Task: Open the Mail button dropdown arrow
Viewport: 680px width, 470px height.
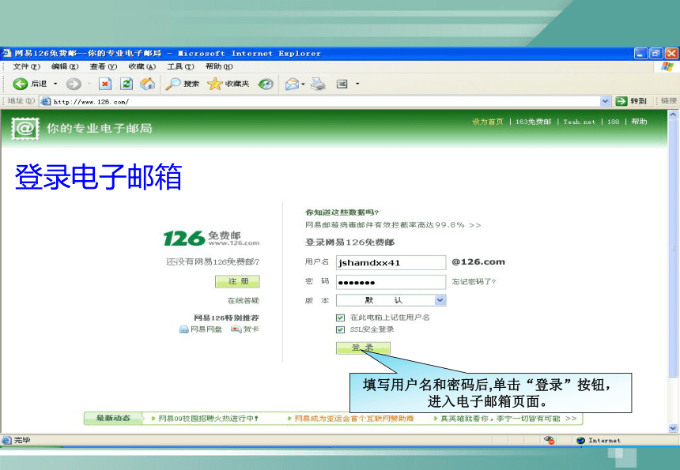Action: coord(303,84)
